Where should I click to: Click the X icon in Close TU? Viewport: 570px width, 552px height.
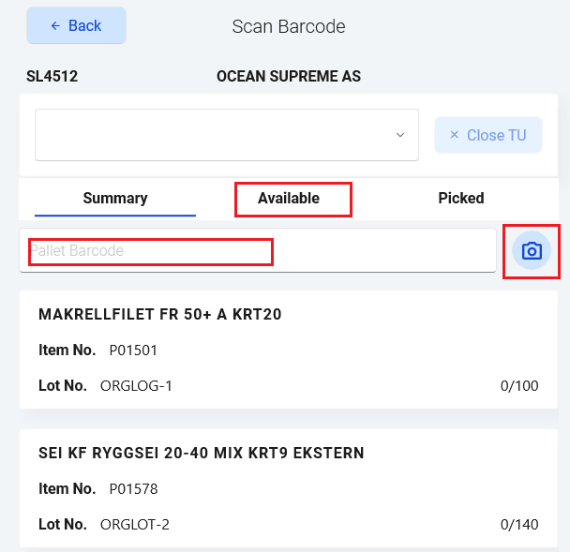[455, 135]
